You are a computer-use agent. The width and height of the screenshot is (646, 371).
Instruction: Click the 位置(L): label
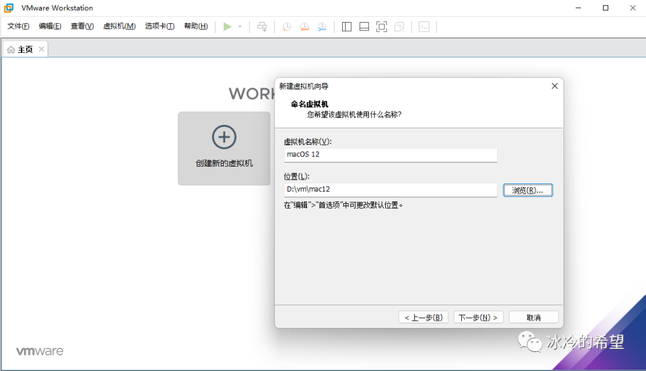tap(297, 176)
